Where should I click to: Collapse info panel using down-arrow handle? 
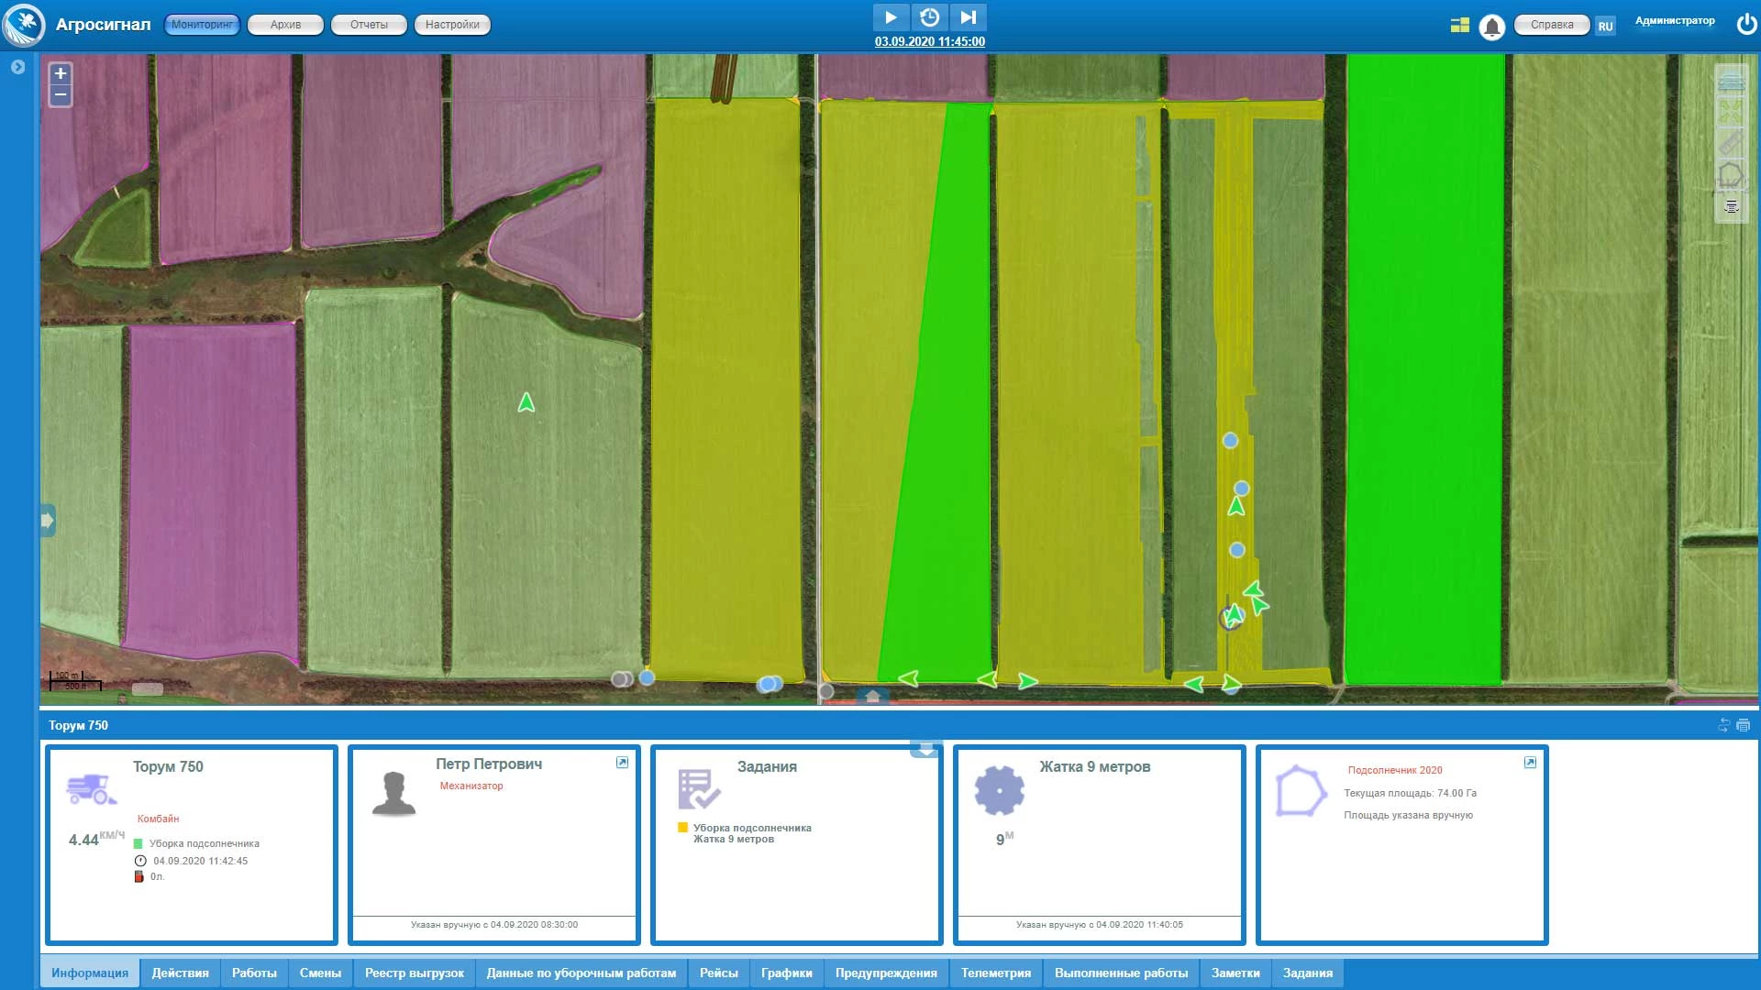925,750
